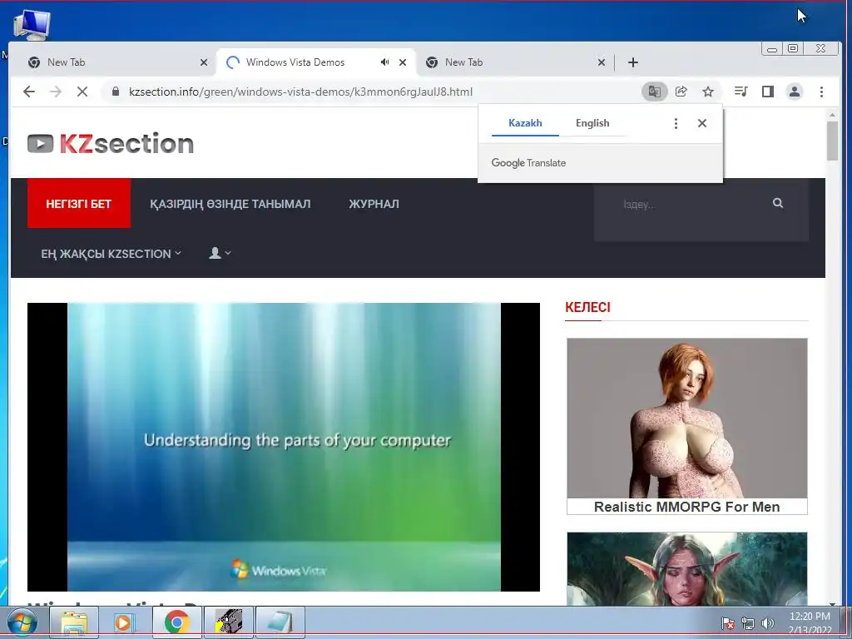The height and width of the screenshot is (639, 852).
Task: Expand ЕҢ ЖАҚСЫ KZSECTION dropdown
Action: pyautogui.click(x=111, y=253)
